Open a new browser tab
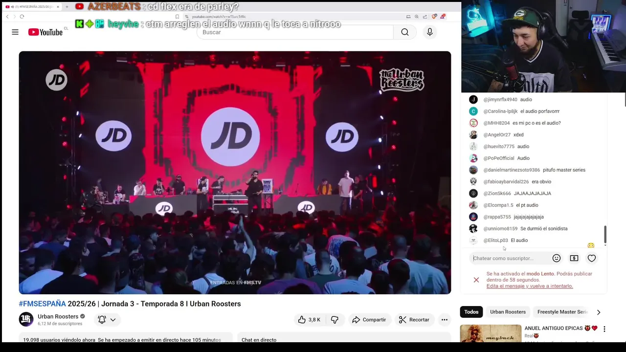This screenshot has height=352, width=626. [x=66, y=7]
